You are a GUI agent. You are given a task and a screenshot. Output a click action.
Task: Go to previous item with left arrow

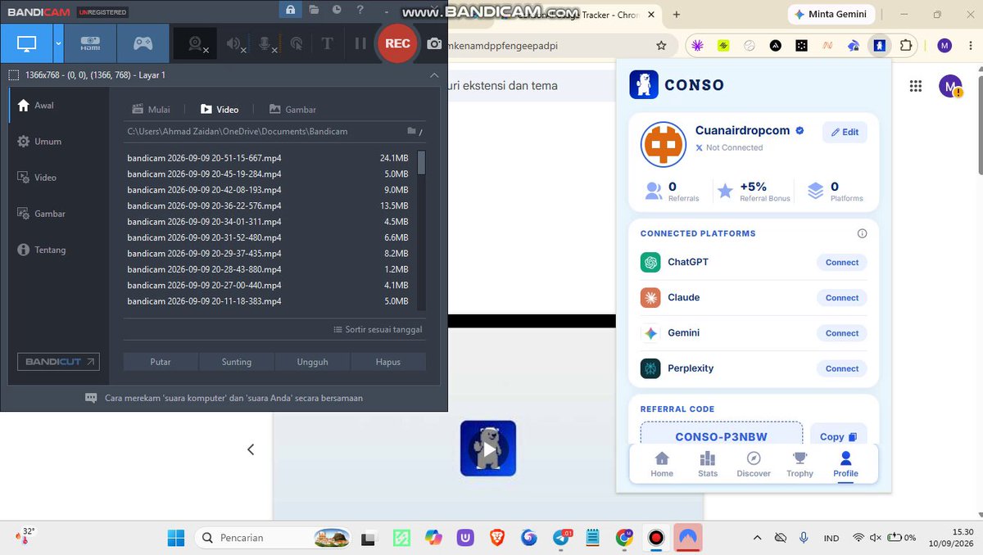coord(251,449)
